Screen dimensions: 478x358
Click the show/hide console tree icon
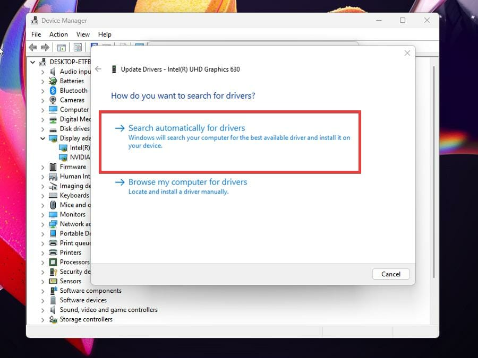click(61, 48)
